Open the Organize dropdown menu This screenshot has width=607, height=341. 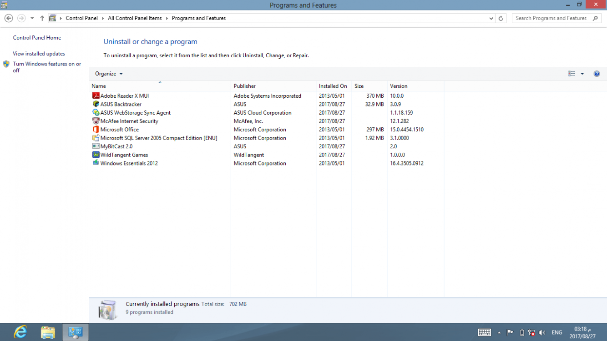tap(109, 74)
